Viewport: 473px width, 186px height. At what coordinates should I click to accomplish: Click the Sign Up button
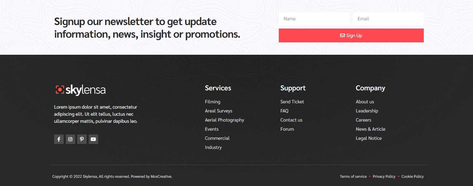[351, 36]
